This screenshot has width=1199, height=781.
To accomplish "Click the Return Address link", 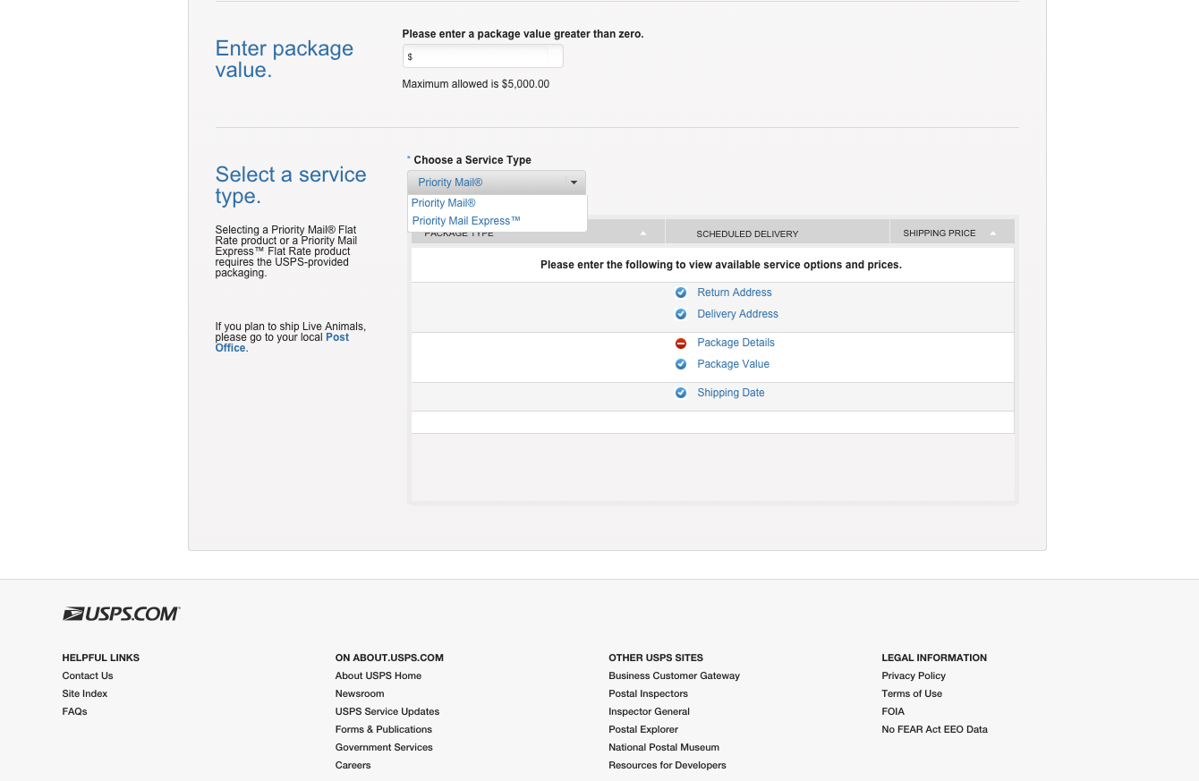I will [734, 293].
